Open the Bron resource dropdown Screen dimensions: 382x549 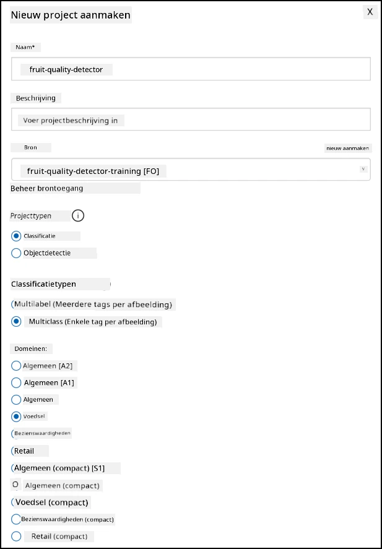pos(191,170)
